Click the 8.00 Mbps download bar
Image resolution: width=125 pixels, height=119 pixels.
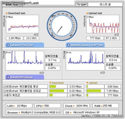pos(58,91)
